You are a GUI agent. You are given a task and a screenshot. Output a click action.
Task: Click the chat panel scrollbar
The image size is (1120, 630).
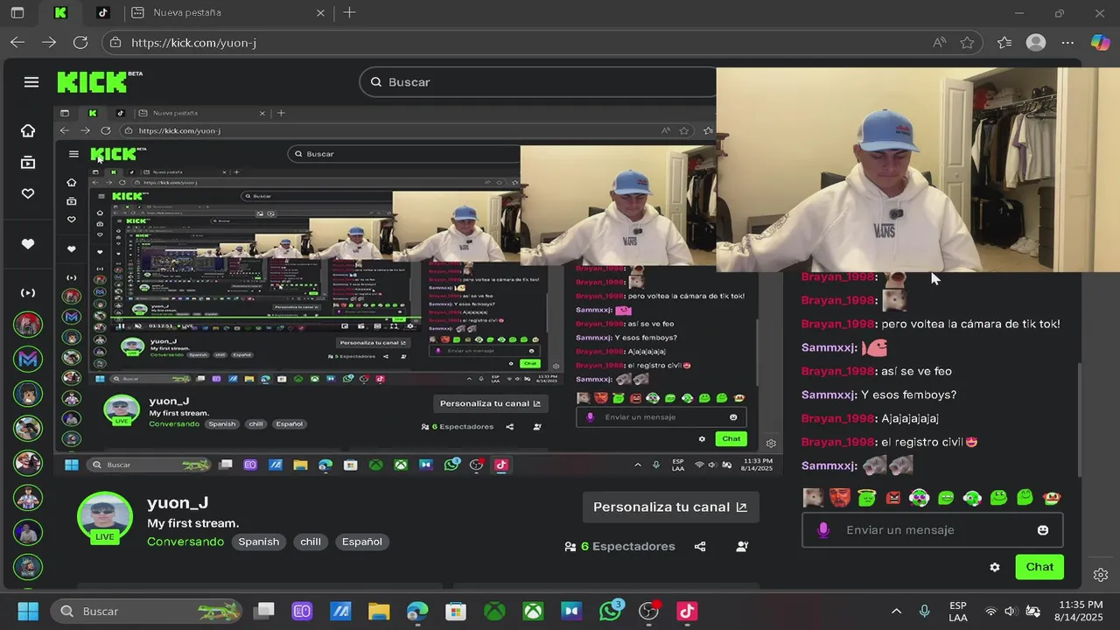tap(1078, 418)
